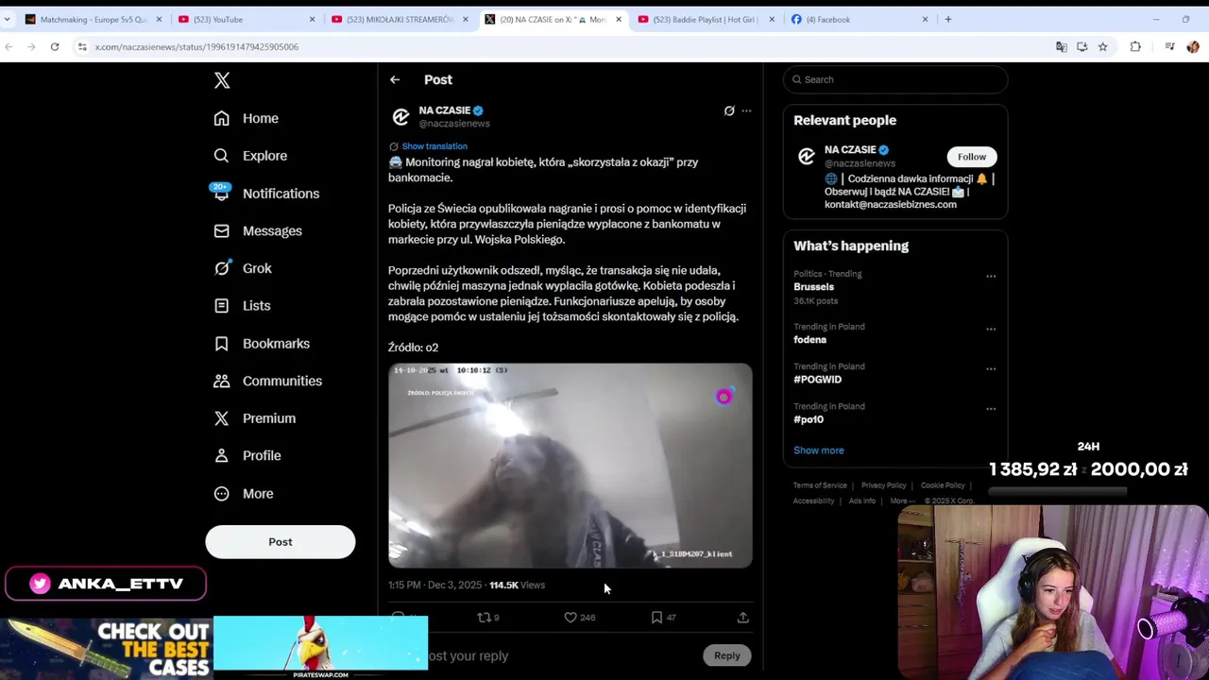Open the fodena trending topic
The image size is (1209, 680).
click(x=809, y=340)
